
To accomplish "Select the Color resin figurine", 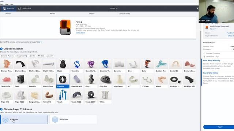I will coord(147,65).
